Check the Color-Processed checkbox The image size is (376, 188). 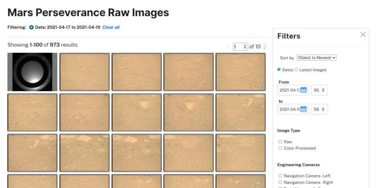point(280,148)
